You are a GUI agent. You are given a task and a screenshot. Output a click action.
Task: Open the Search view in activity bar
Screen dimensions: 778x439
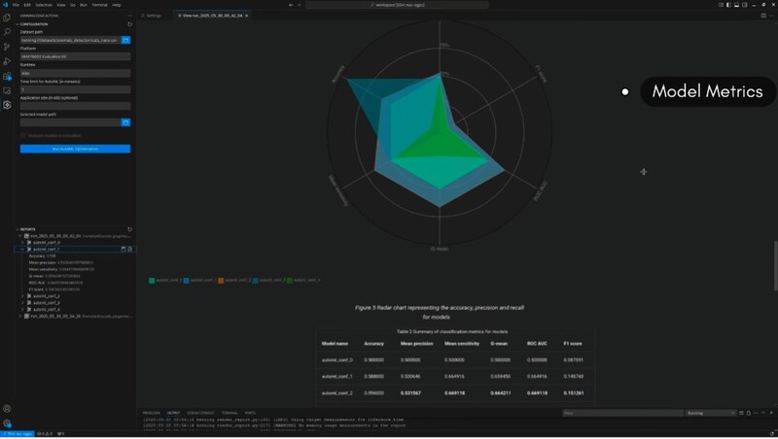pyautogui.click(x=7, y=32)
